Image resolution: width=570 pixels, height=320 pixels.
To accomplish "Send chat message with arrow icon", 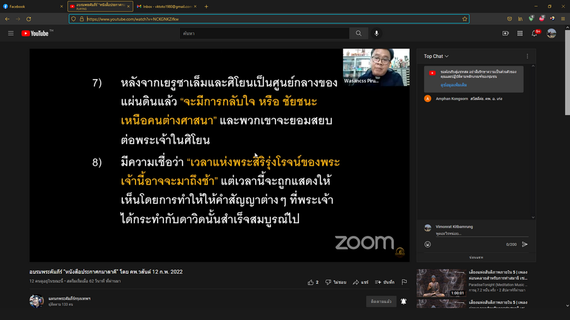I will coord(524,244).
